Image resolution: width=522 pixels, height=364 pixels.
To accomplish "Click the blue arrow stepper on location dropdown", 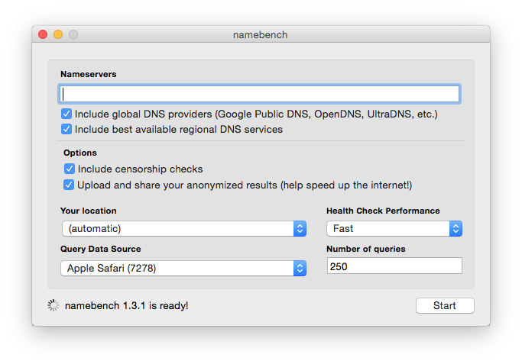I will (300, 228).
